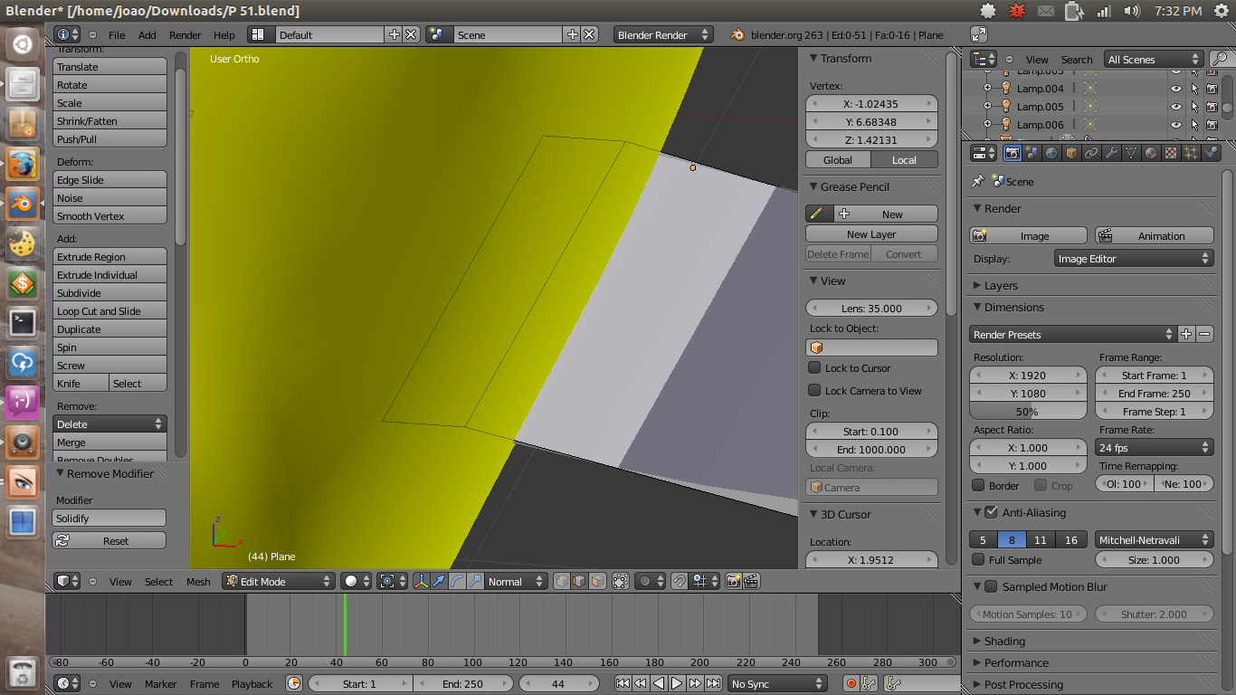Open the Material properties tab

[x=1151, y=152]
